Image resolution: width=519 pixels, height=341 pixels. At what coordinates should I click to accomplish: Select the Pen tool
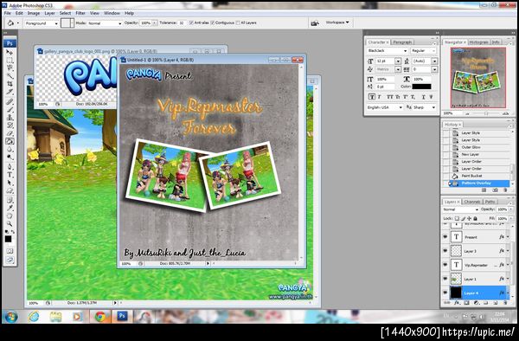[10, 166]
